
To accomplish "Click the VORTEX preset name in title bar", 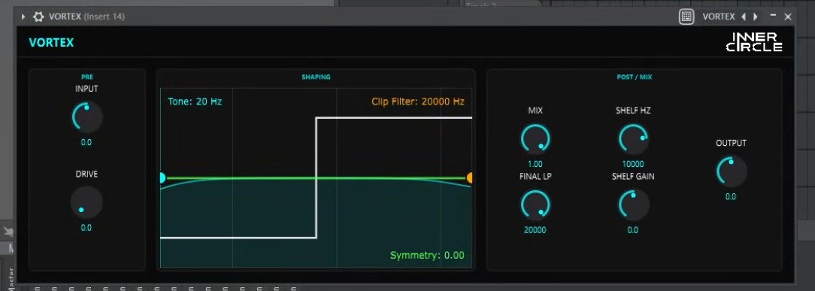I will tap(718, 17).
